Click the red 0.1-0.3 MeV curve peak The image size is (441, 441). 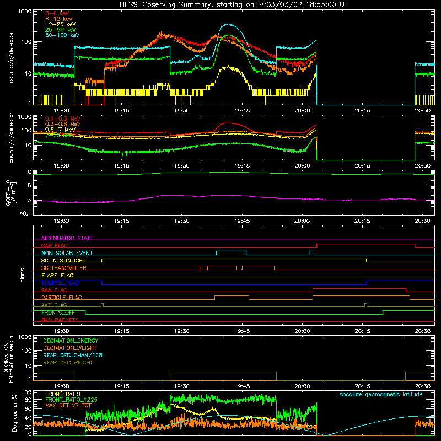pos(228,123)
